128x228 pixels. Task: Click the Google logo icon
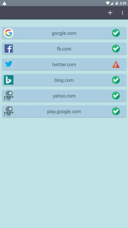coord(9,33)
